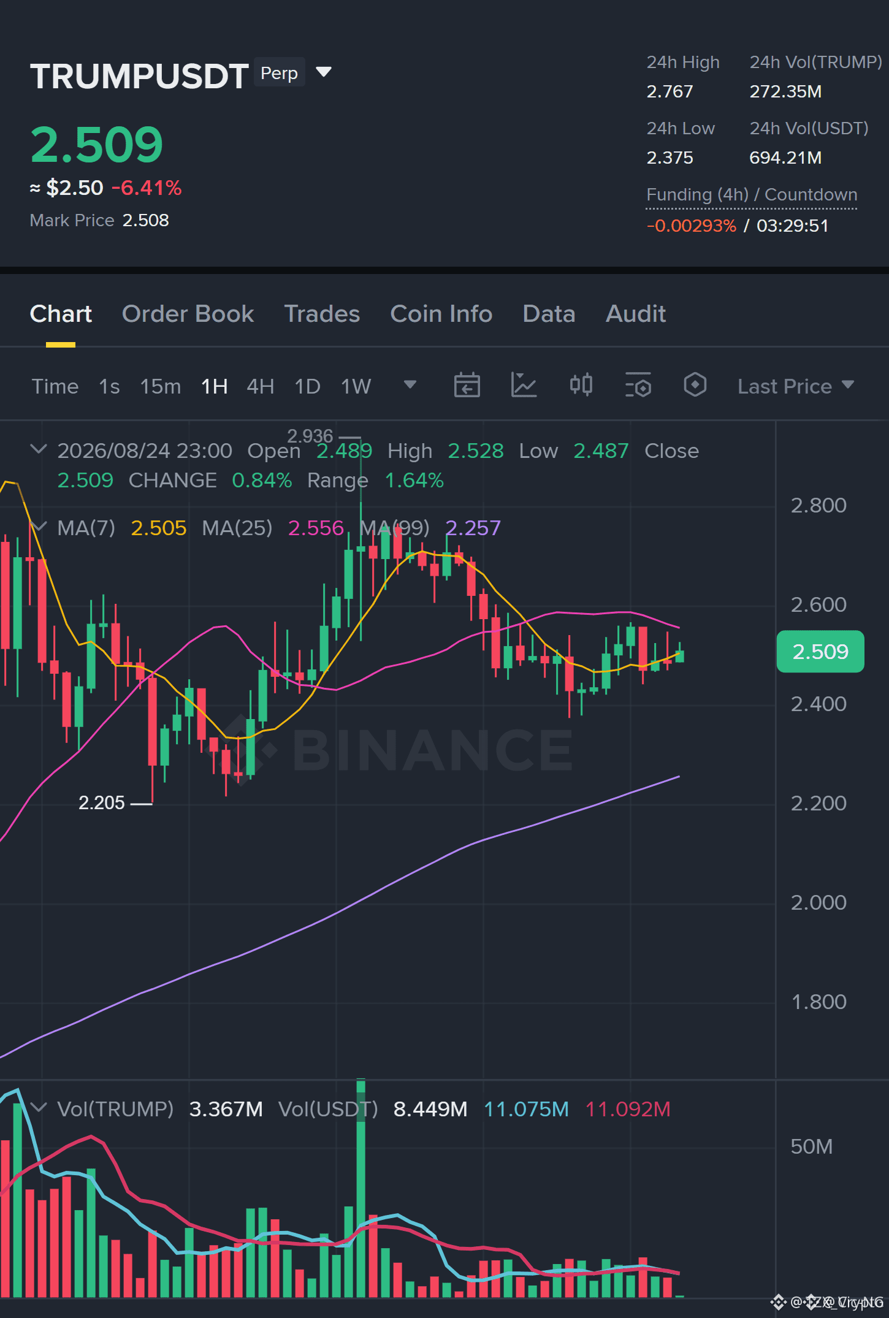This screenshot has width=889, height=1318.
Task: Tap the MA(99) value 2.257
Action: [x=473, y=528]
